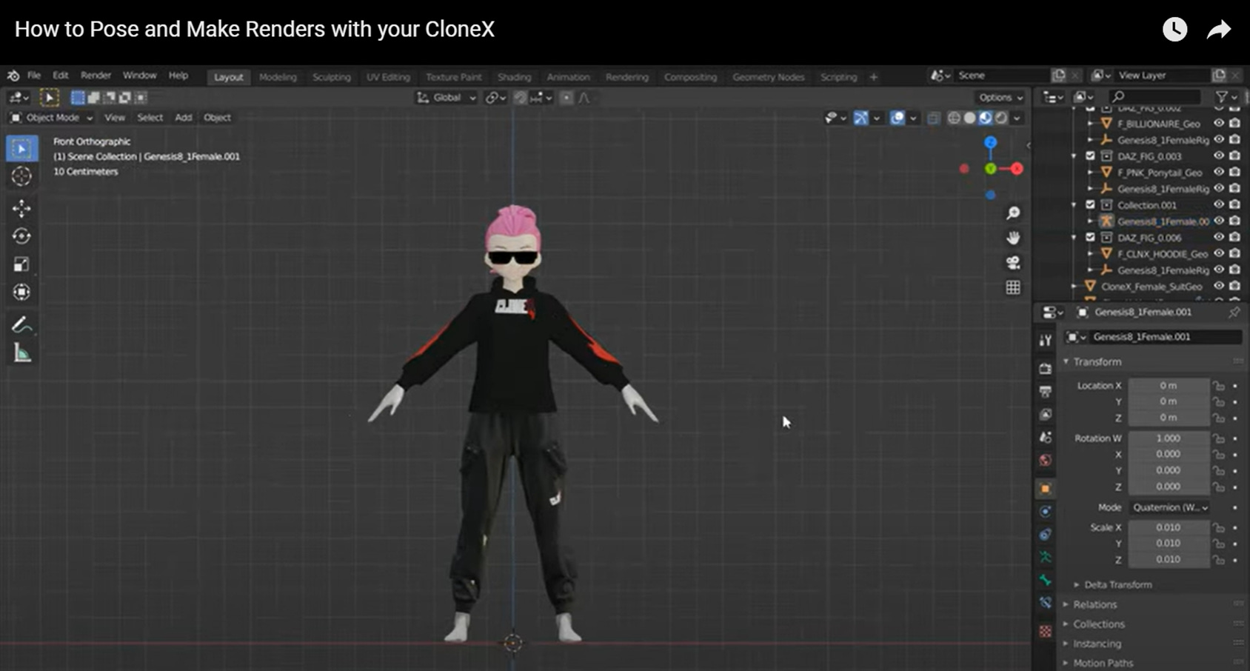This screenshot has height=671, width=1250.
Task: Switch to the Modeling workspace tab
Action: coord(278,77)
